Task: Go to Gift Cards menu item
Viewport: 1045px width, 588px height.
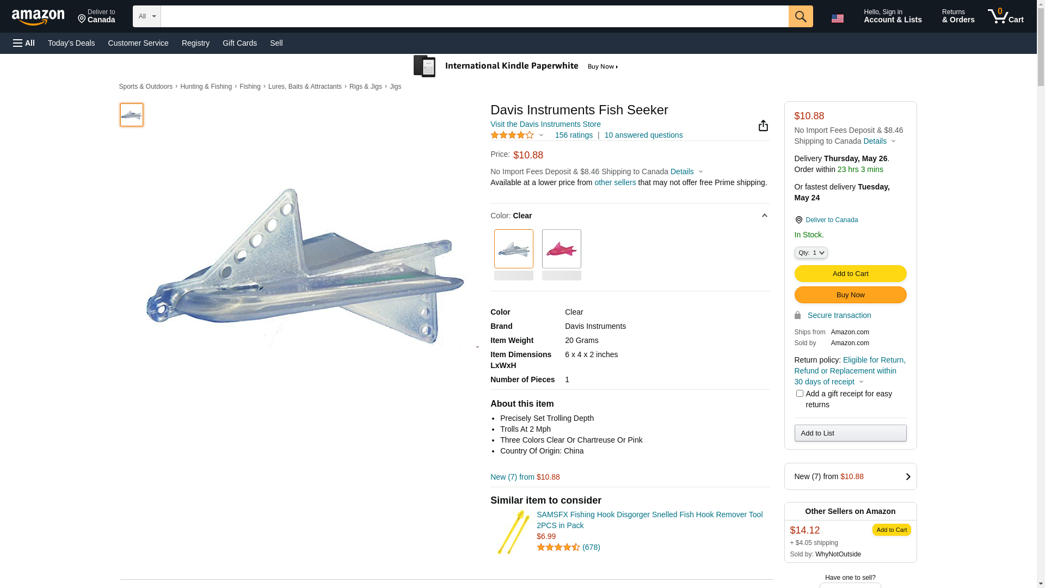Action: coord(239,43)
